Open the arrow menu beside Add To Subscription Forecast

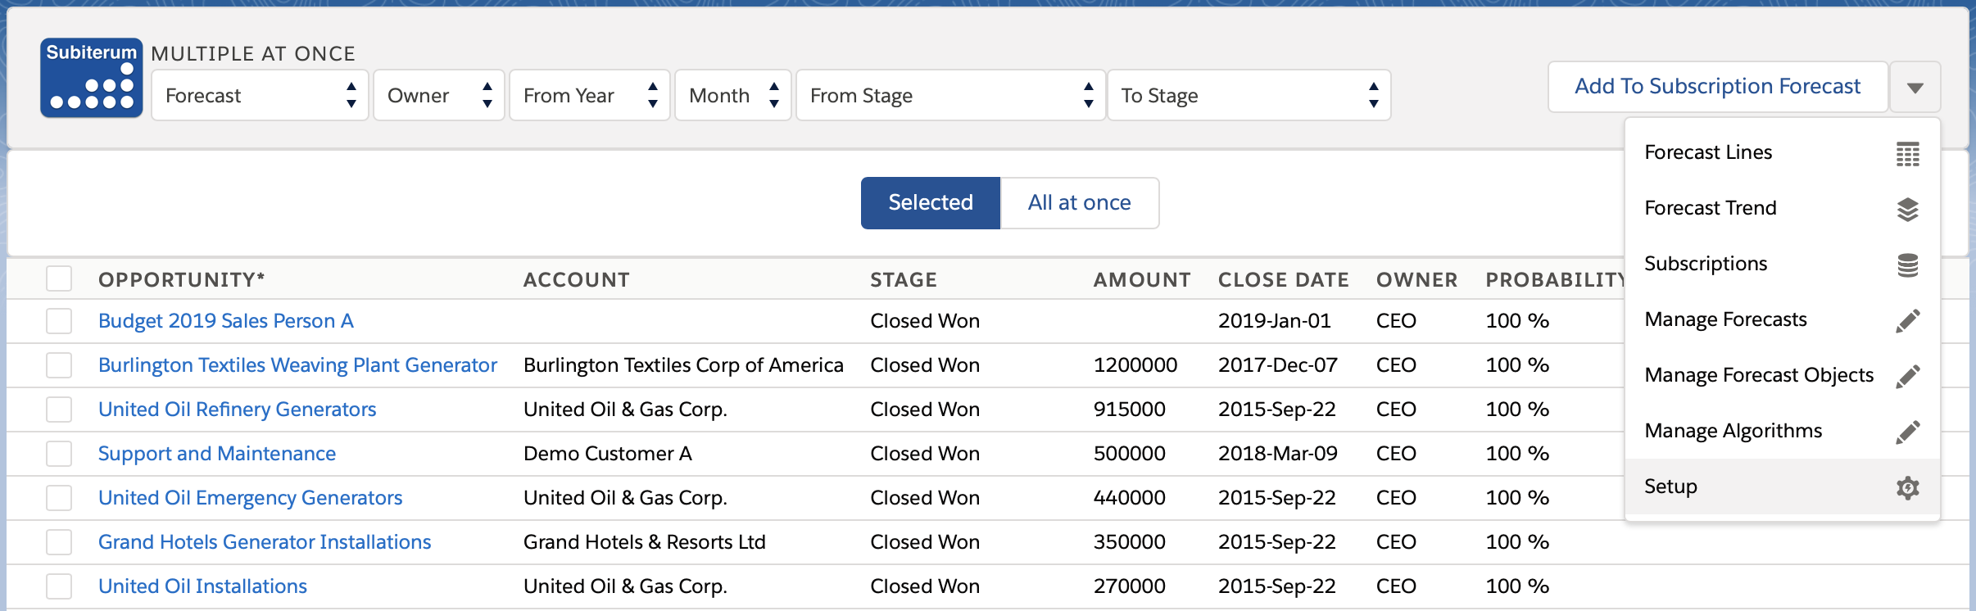(1915, 87)
